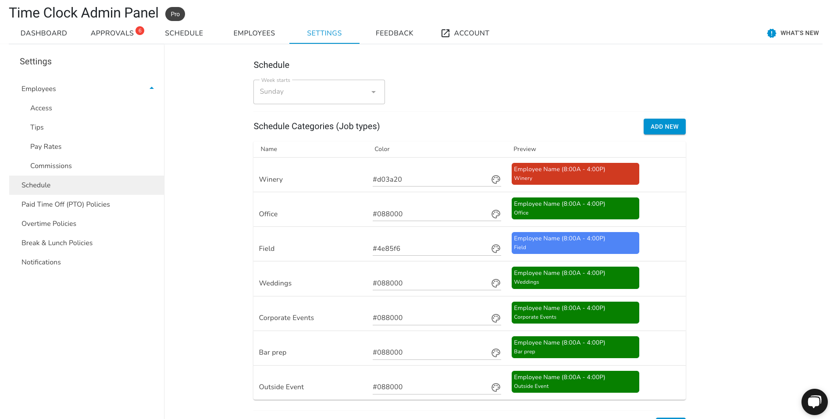Image resolution: width=830 pixels, height=419 pixels.
Task: Click the external link icon beside Account
Action: pyautogui.click(x=445, y=33)
